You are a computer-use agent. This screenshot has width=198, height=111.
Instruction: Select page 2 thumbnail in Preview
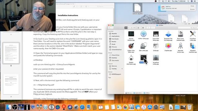[11, 53]
